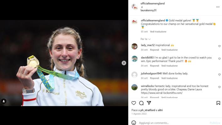Translate lady_mac12's comment with 'Vedi traduzione'
The image size is (222, 125).
coord(169,50)
